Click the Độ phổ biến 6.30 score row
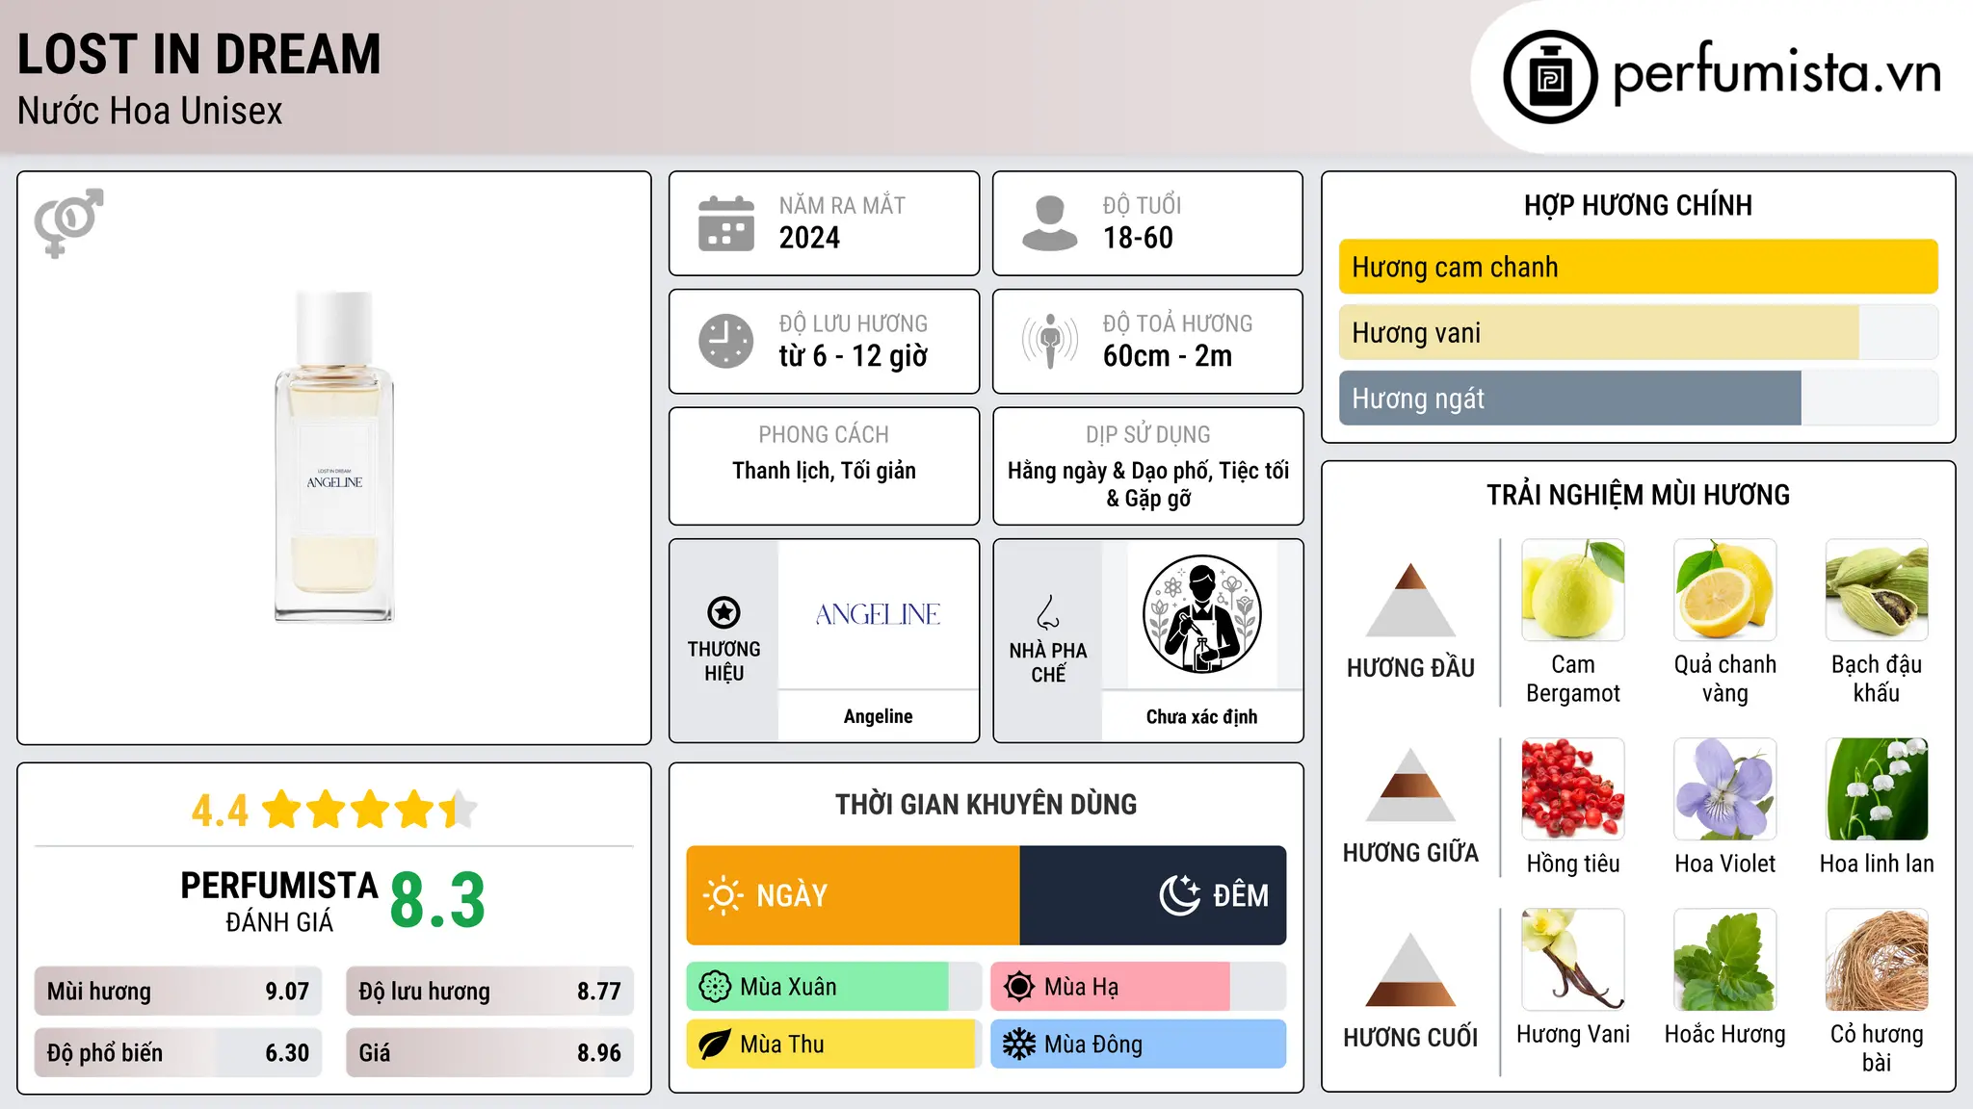 178,1052
